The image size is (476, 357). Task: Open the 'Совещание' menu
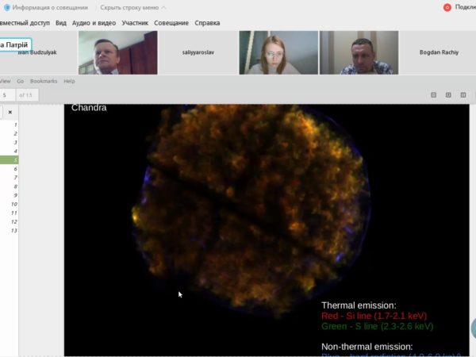(171, 23)
